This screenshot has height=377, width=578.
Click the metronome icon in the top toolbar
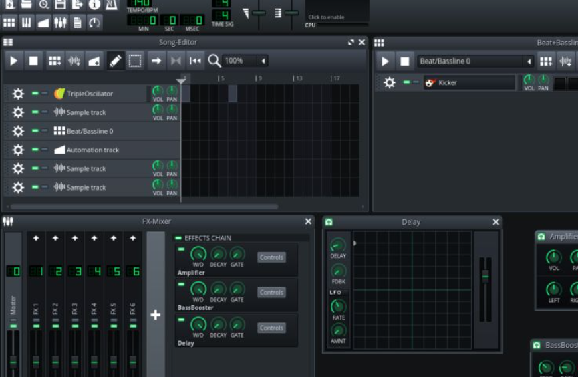(x=111, y=5)
